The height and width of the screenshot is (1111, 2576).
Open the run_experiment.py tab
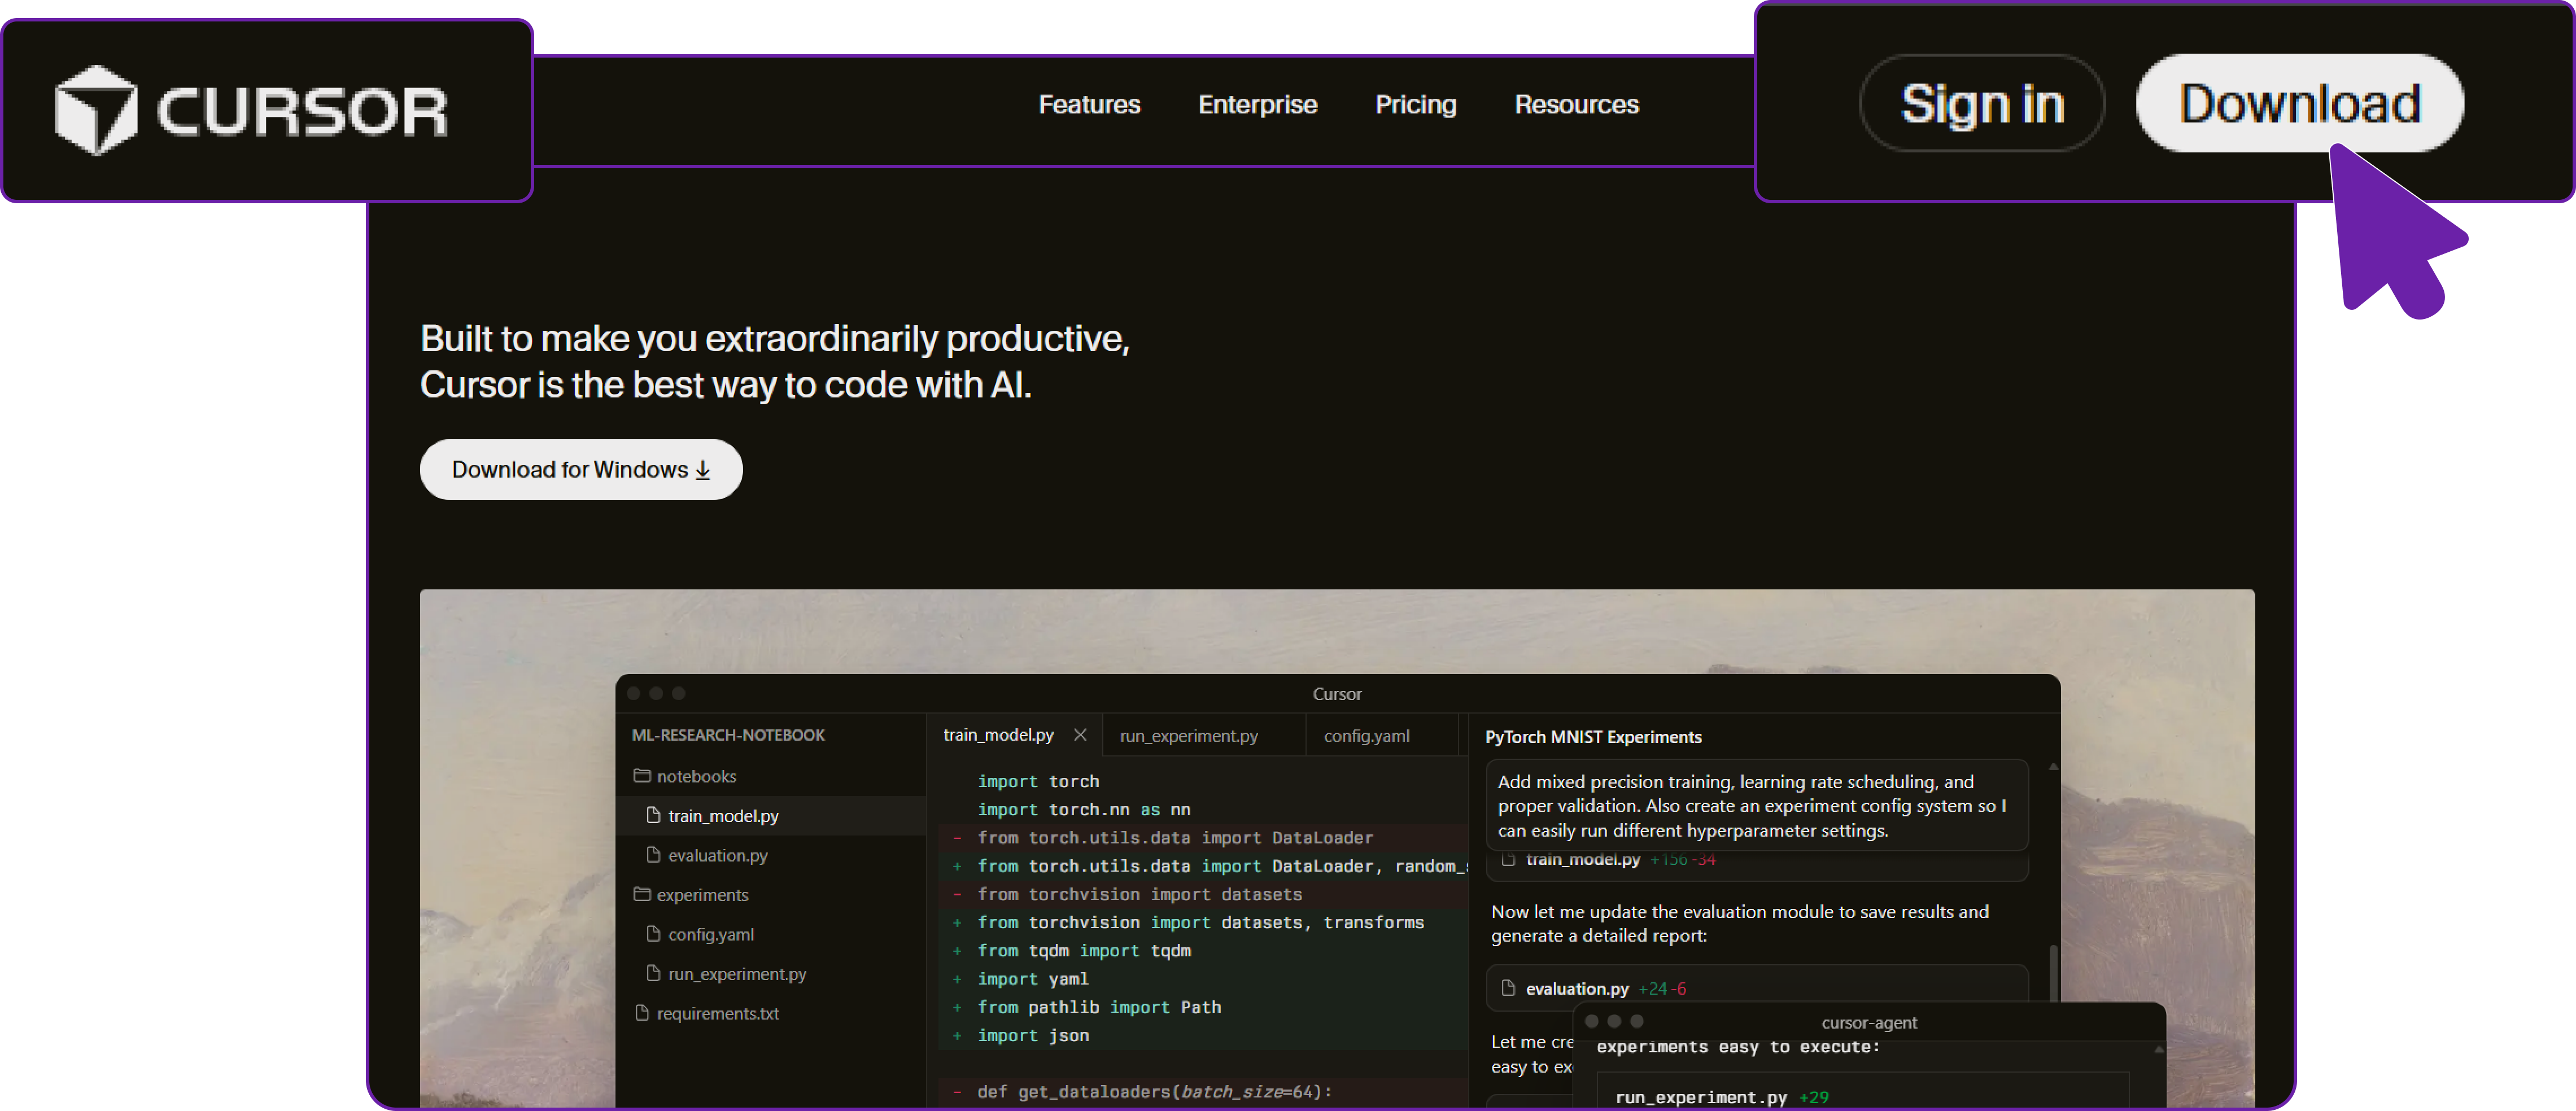tap(1188, 735)
